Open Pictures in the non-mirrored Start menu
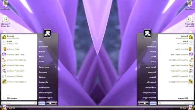Screen dimensions: 195x110 point(42,52)
